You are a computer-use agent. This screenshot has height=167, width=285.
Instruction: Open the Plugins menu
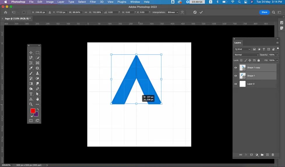point(122,2)
